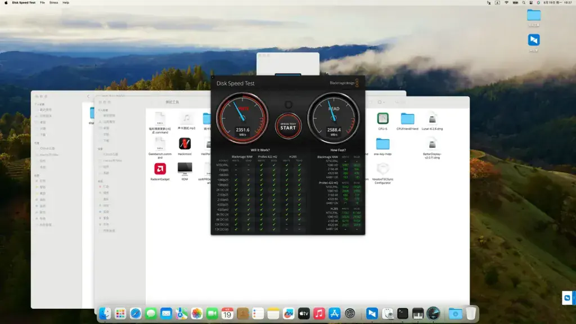Image resolution: width=576 pixels, height=324 pixels.
Task: Click the 2351.6 MB/s write speed readout
Action: pyautogui.click(x=242, y=132)
